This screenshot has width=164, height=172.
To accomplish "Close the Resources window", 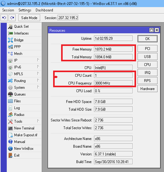I will point(157,30).
